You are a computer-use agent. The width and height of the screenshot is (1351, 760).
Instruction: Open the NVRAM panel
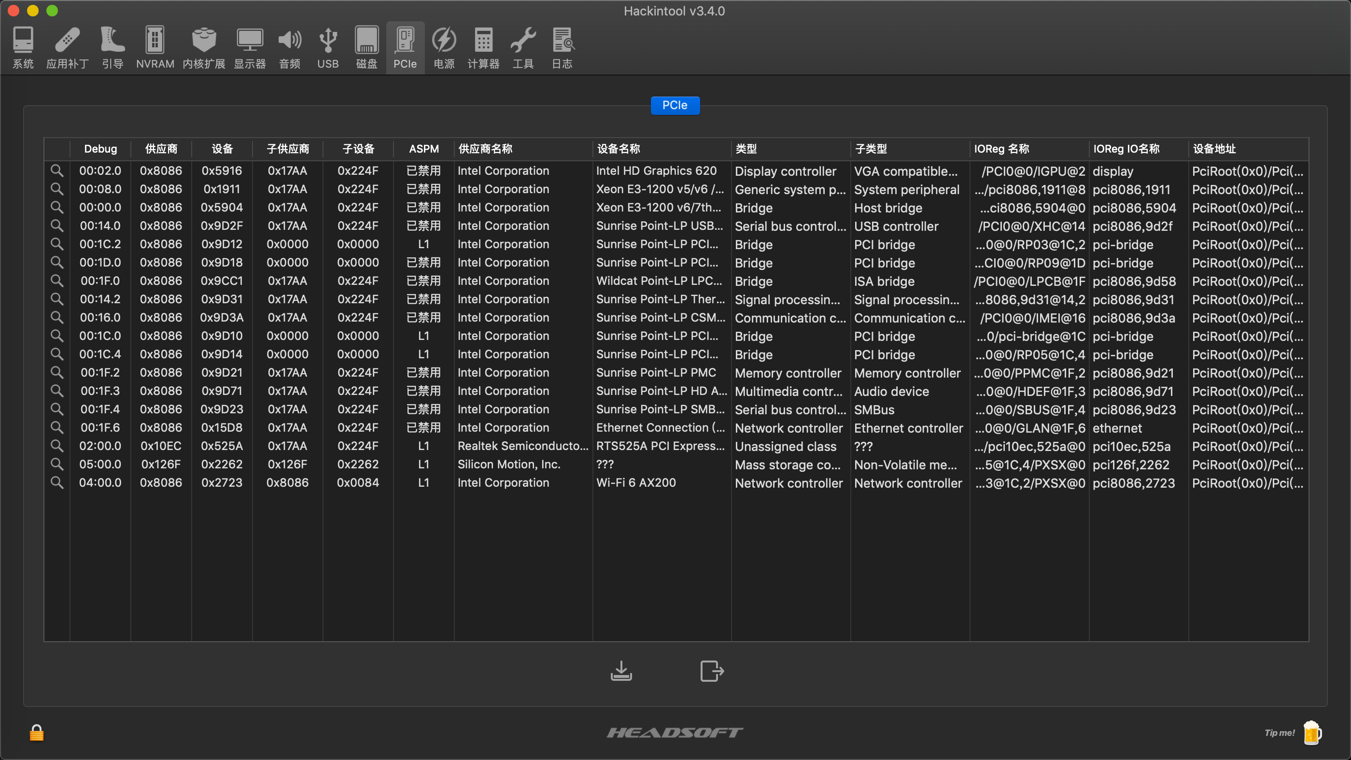tap(155, 47)
